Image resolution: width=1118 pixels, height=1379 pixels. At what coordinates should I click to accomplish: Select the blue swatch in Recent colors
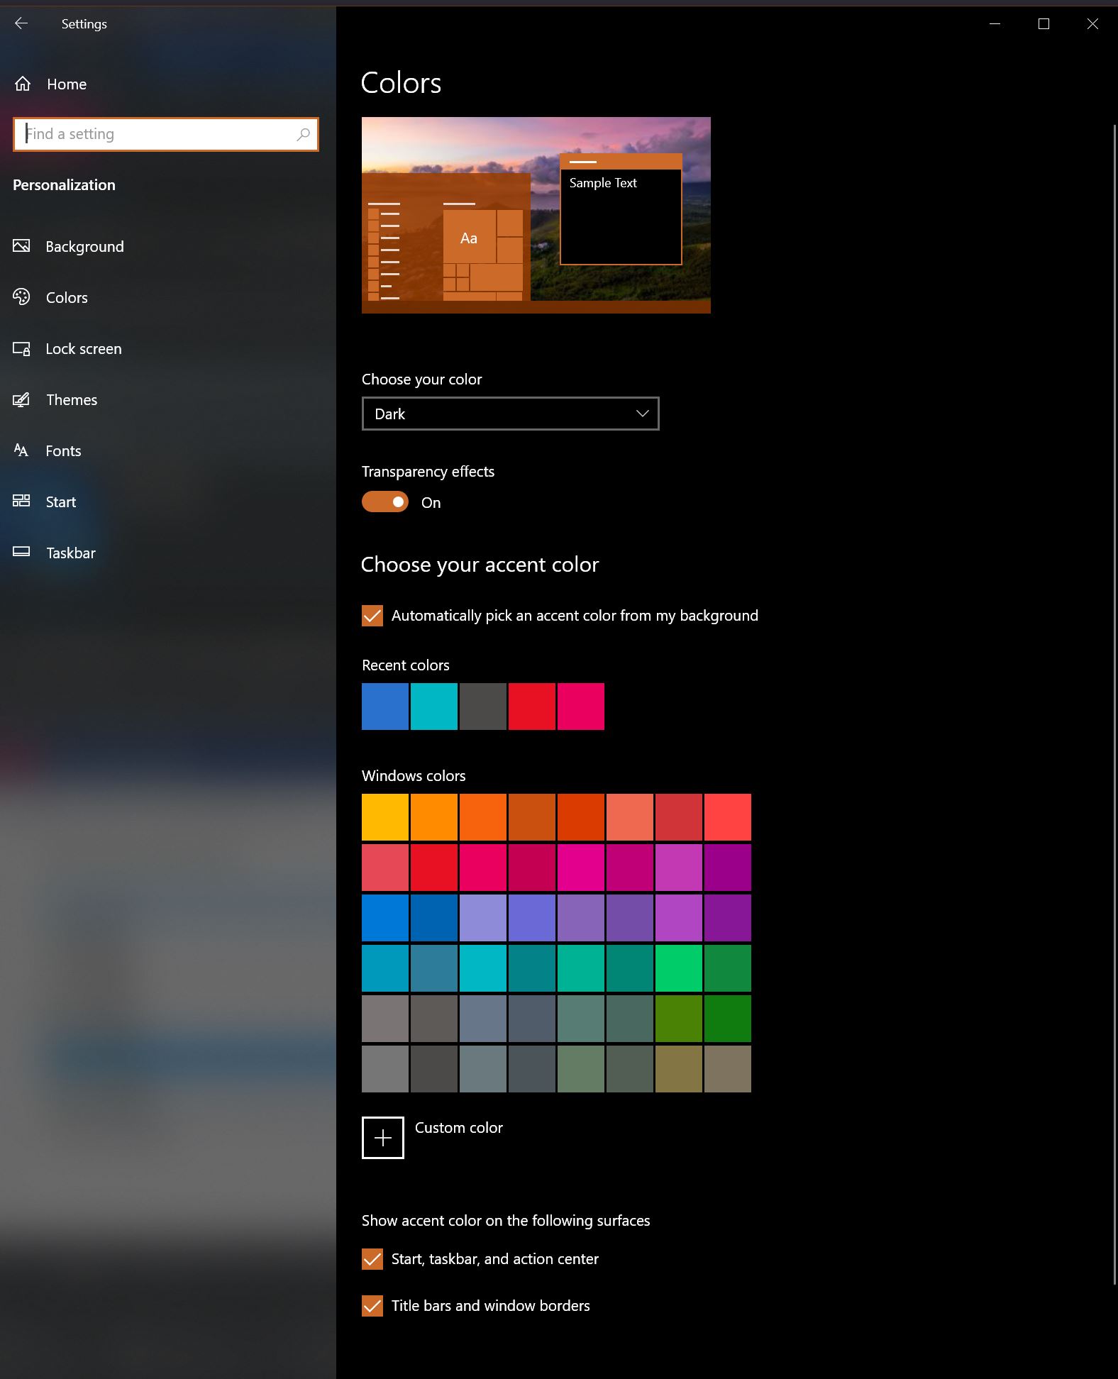pyautogui.click(x=385, y=707)
